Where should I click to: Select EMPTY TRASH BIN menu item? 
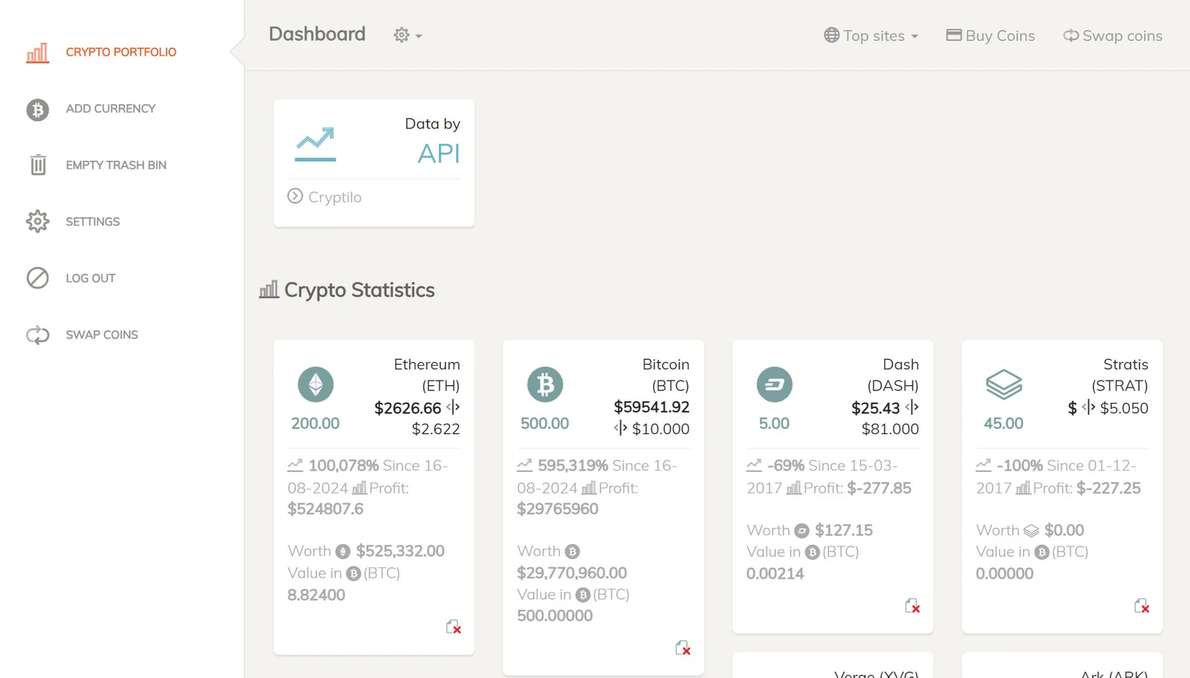[116, 165]
